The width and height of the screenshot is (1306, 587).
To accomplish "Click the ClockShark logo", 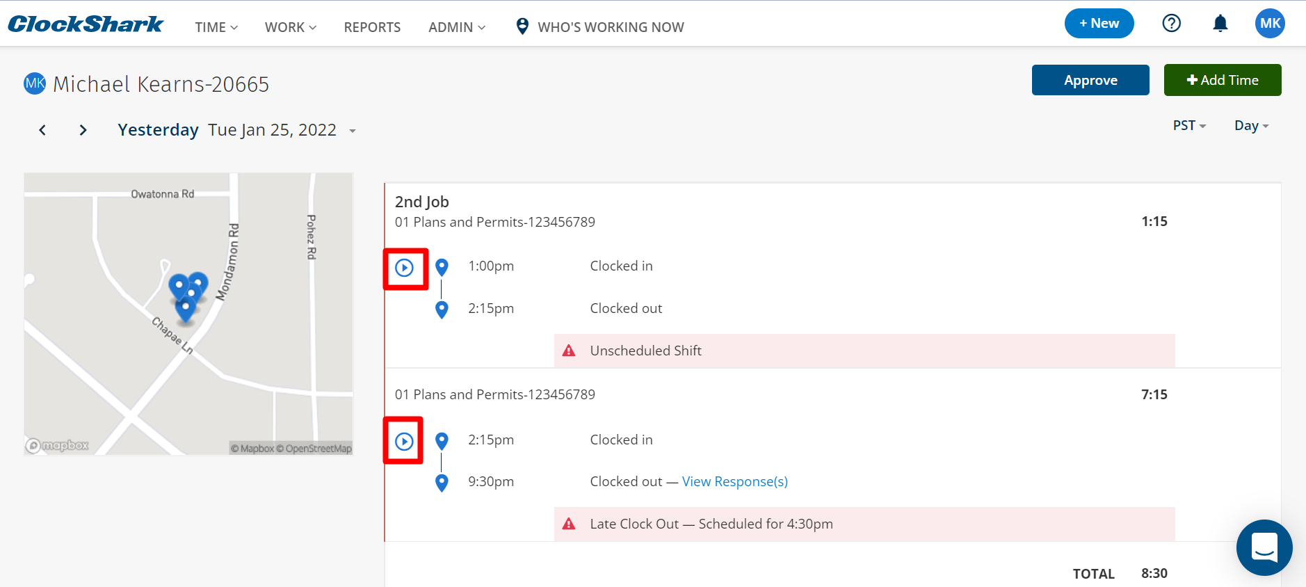I will point(86,24).
